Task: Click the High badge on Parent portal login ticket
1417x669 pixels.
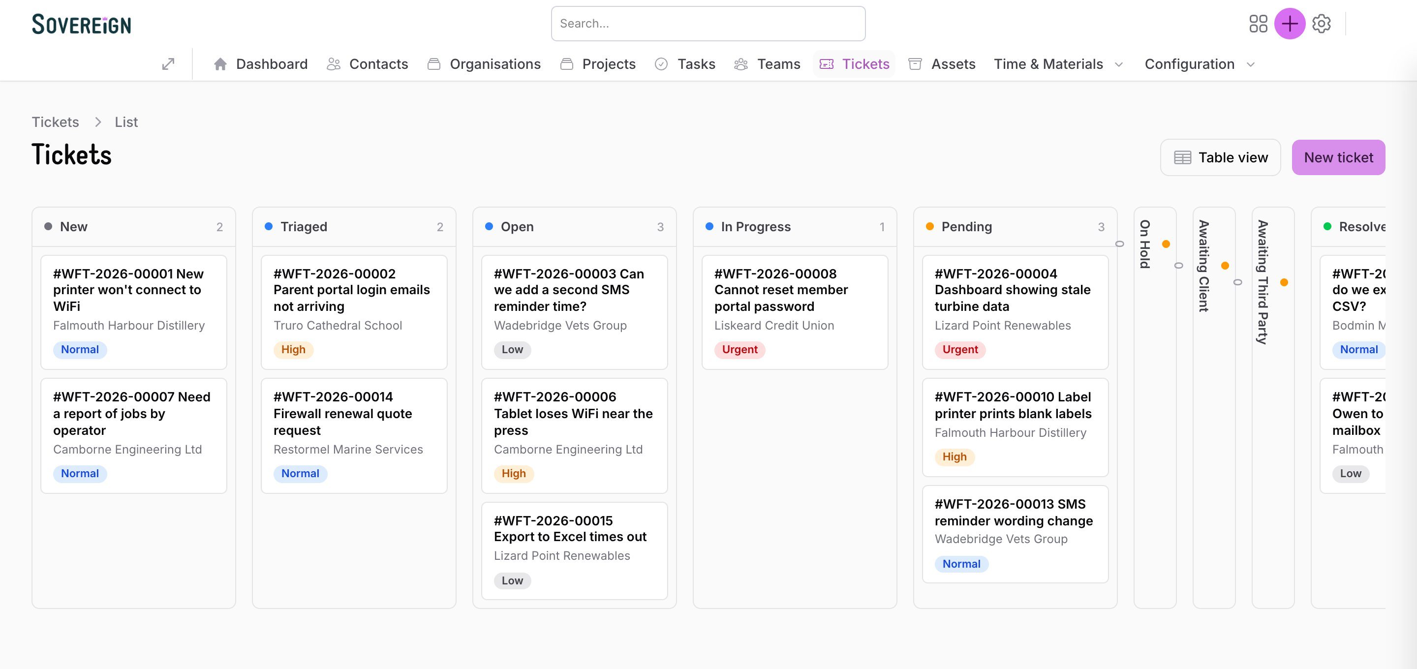Action: 293,350
